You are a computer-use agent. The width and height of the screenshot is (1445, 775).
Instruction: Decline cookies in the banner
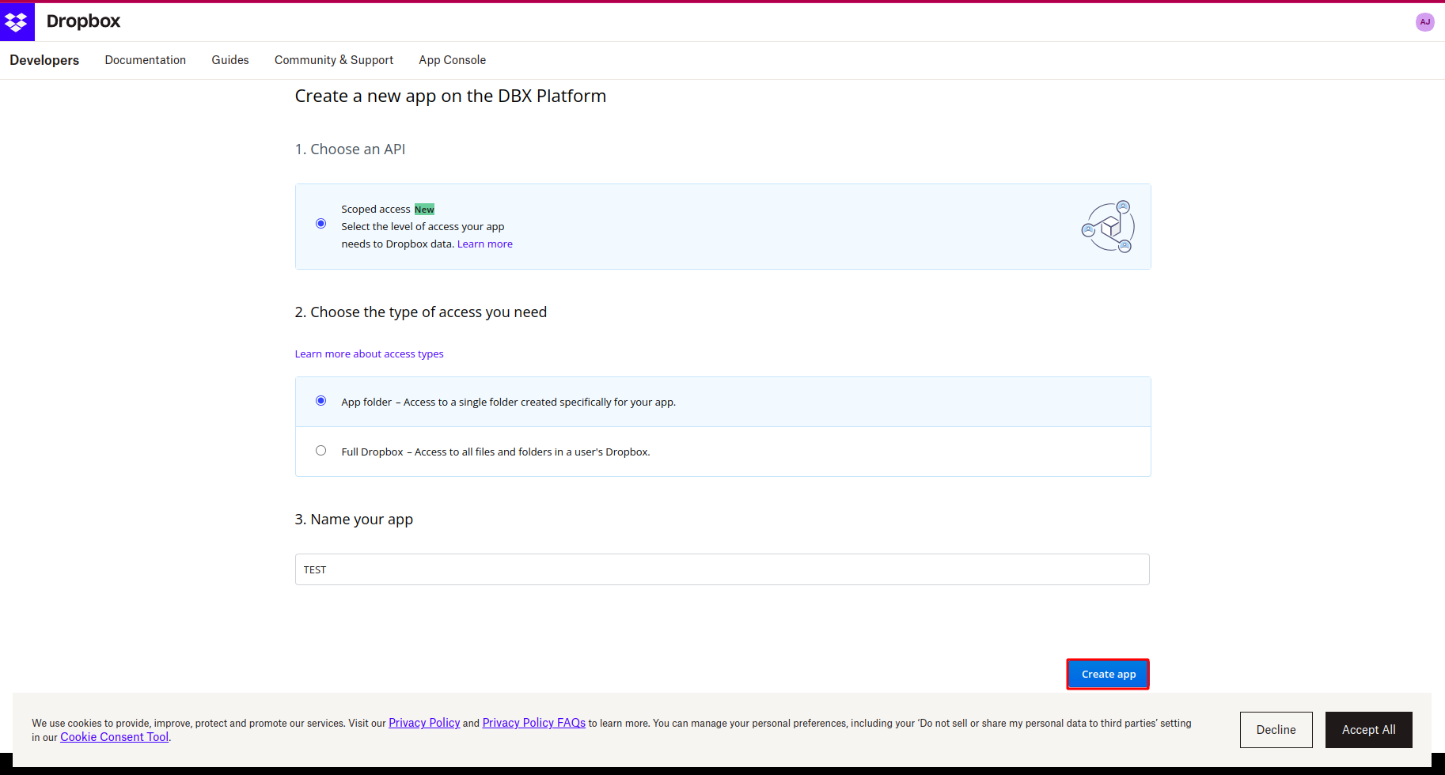[1276, 730]
